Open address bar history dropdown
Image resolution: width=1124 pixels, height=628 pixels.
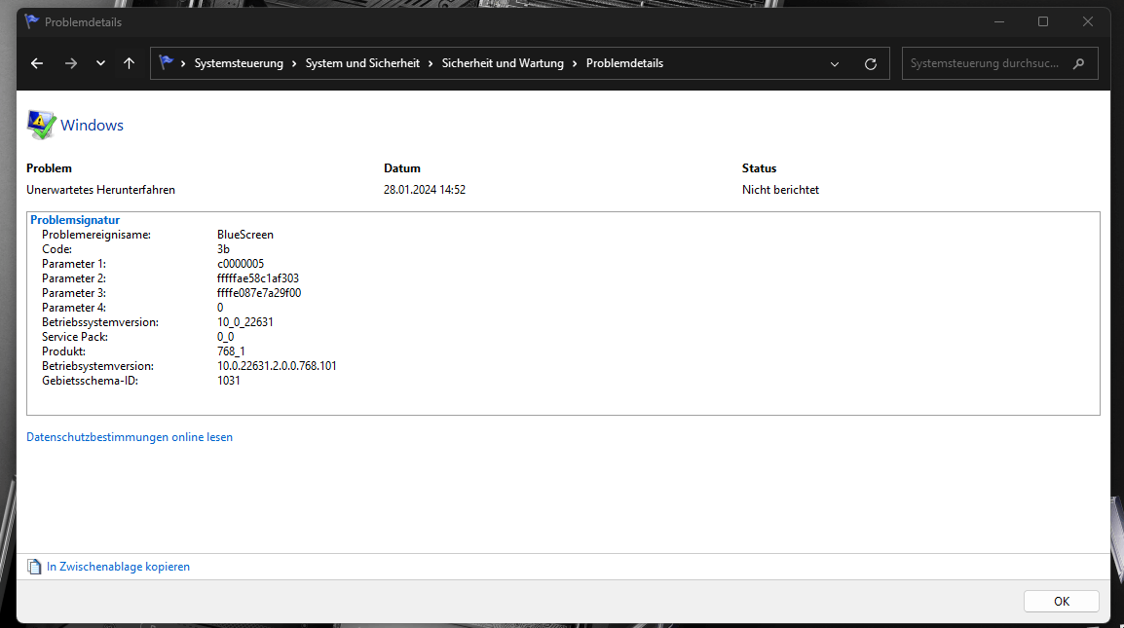coord(835,64)
